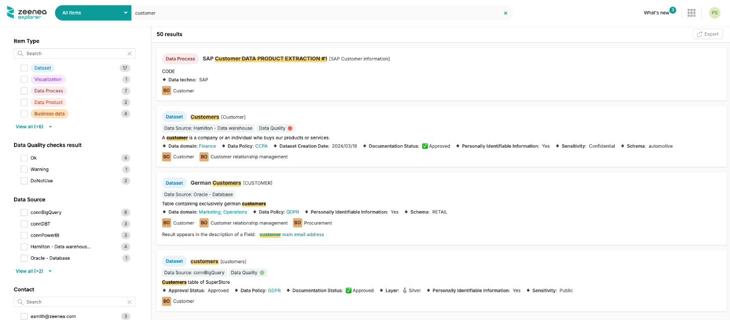Expand View all (+2) data sources
The height and width of the screenshot is (320, 730).
click(x=34, y=271)
